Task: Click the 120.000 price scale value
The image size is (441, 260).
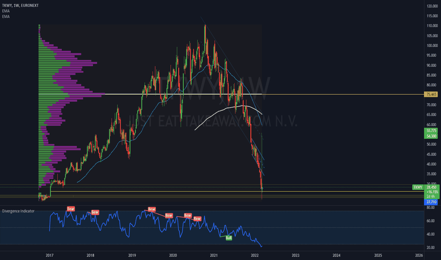Action: pyautogui.click(x=432, y=6)
